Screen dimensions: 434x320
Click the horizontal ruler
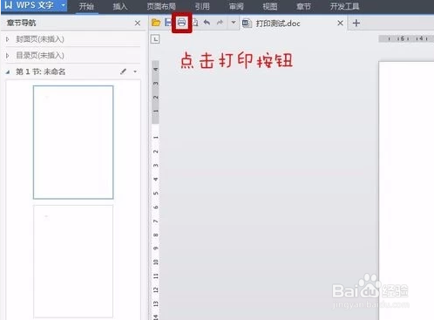406,38
